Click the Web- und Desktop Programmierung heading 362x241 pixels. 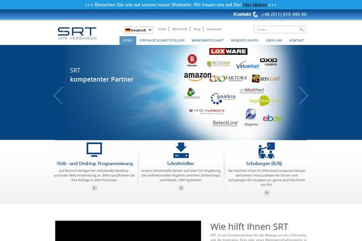(95, 163)
